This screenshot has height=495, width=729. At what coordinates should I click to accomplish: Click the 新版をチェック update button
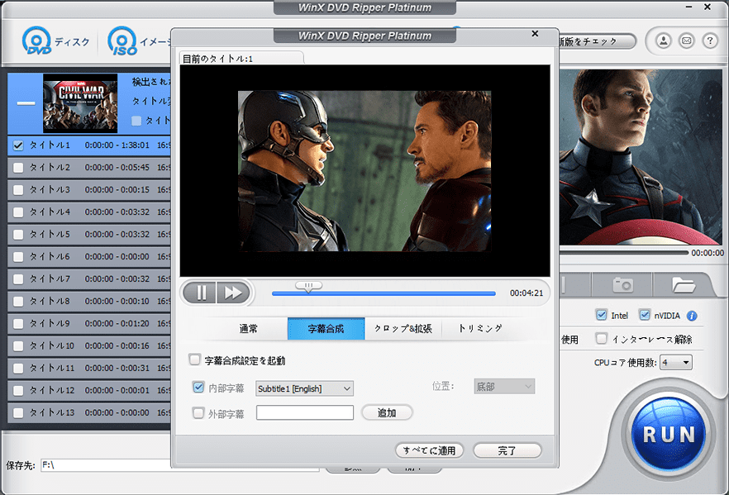(596, 41)
